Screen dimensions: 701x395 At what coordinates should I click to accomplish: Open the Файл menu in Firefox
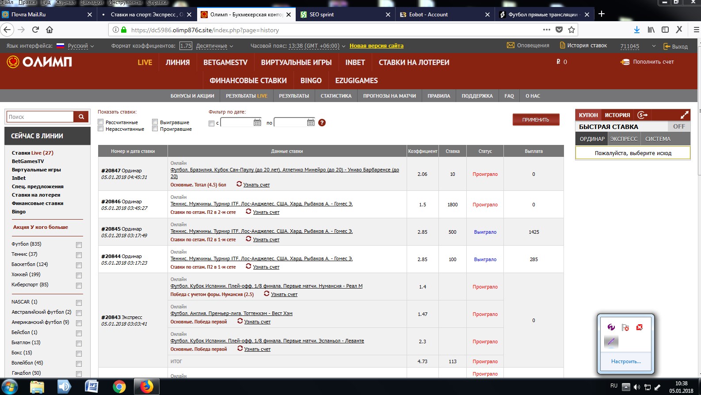tap(7, 2)
